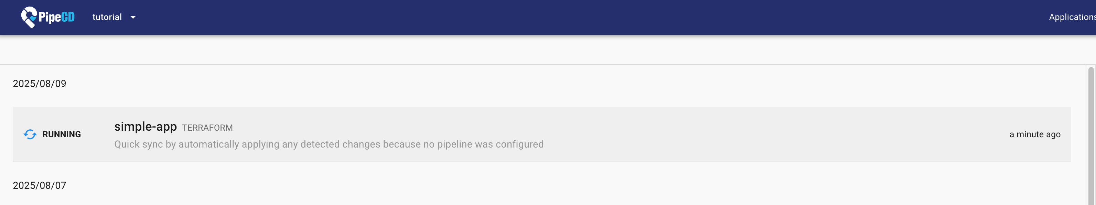Switch to the tutorial project menu
Image resolution: width=1096 pixels, height=205 pixels.
[x=107, y=17]
